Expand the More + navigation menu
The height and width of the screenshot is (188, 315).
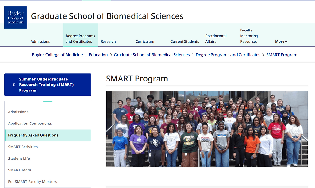(281, 41)
